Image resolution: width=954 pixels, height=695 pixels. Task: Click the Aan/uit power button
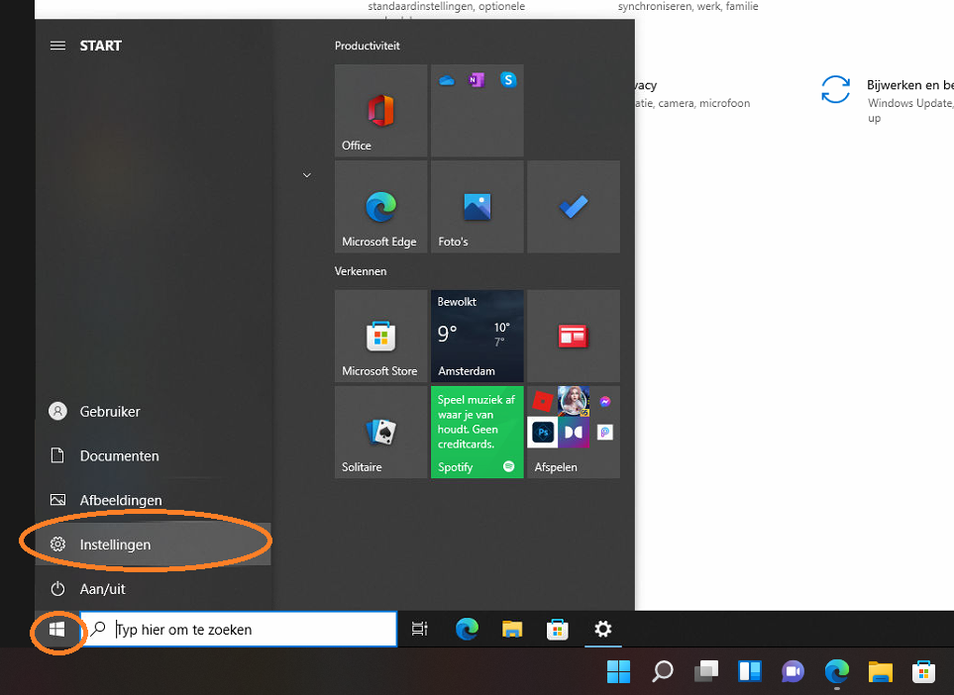tap(102, 589)
